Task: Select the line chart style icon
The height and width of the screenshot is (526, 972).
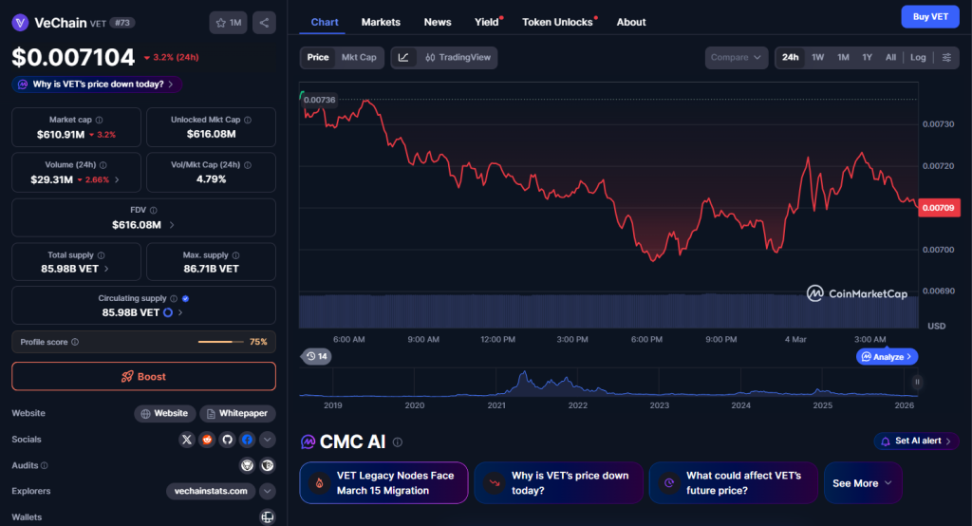Action: (x=403, y=57)
